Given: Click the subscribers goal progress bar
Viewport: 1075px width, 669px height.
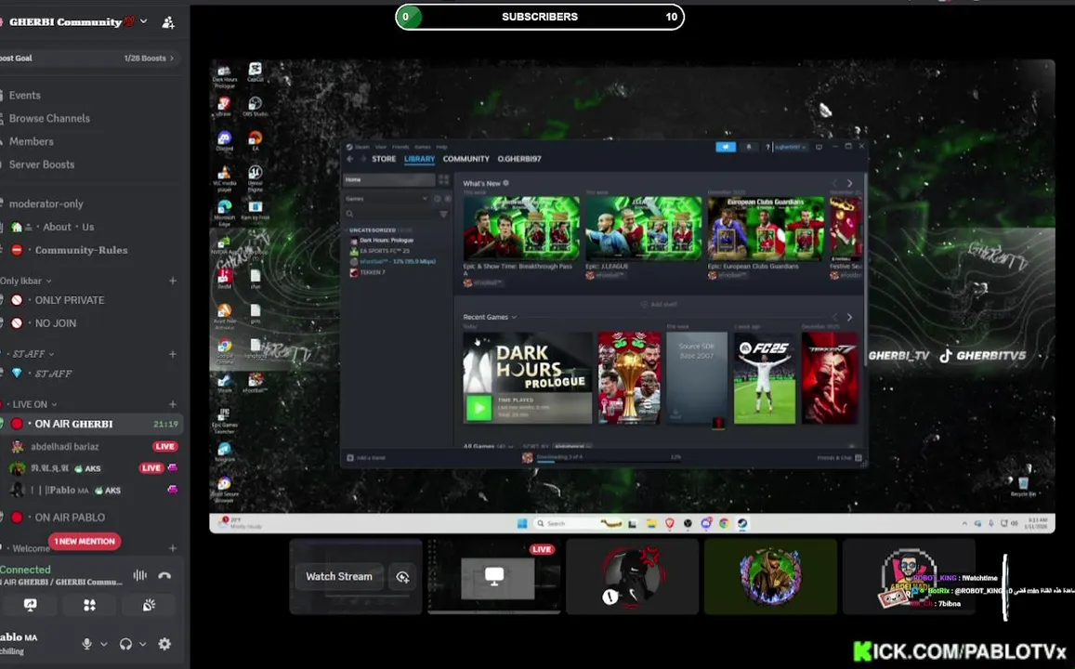Looking at the screenshot, I should (540, 17).
